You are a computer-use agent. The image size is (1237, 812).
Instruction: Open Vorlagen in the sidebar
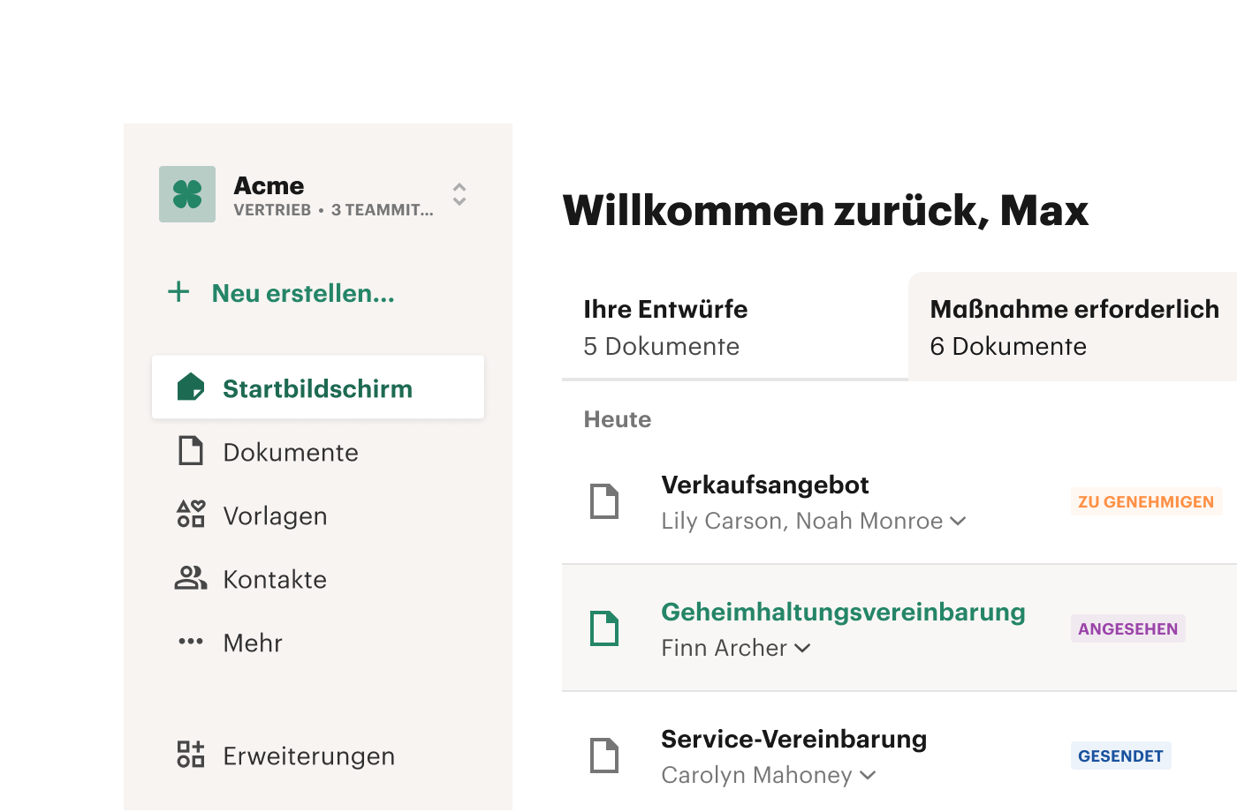point(275,515)
